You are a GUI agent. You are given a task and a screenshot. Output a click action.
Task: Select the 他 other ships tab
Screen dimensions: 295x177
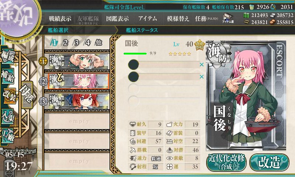98,43
